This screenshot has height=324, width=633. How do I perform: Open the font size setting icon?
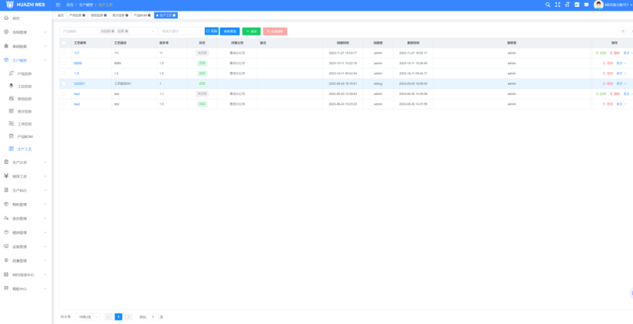tap(567, 5)
